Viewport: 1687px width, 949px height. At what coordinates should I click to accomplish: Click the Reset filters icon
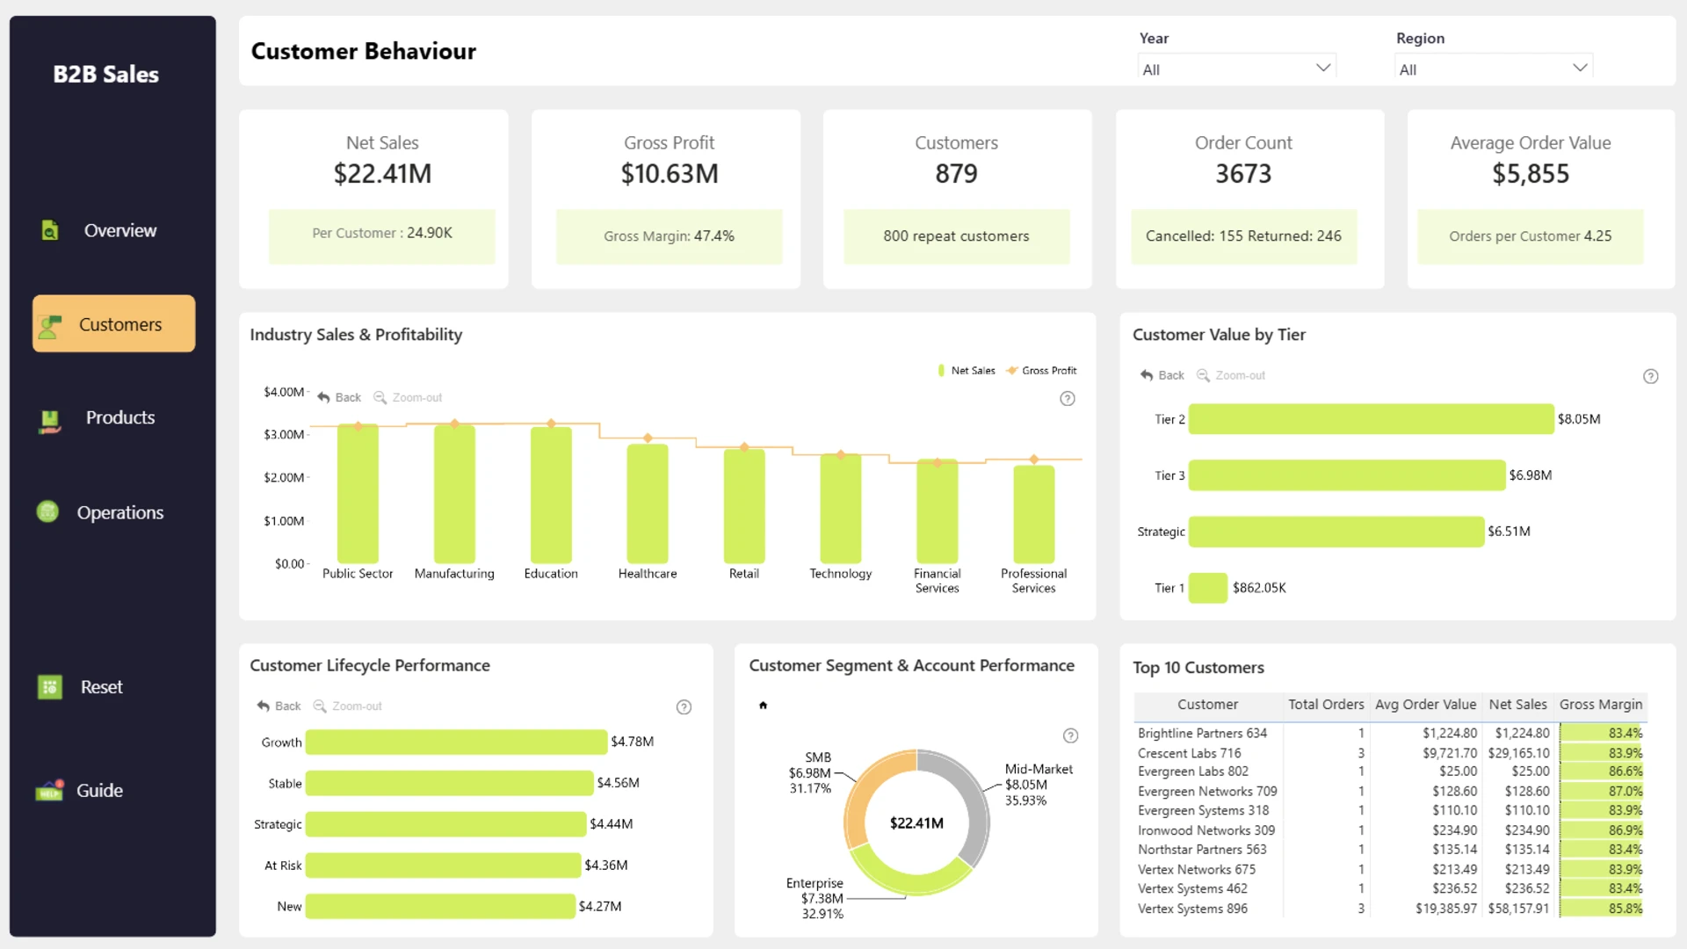[x=50, y=686]
